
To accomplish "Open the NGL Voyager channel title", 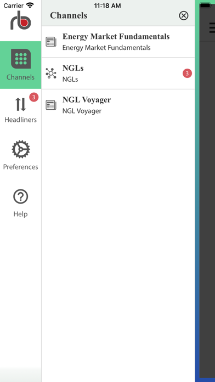I will click(x=87, y=100).
